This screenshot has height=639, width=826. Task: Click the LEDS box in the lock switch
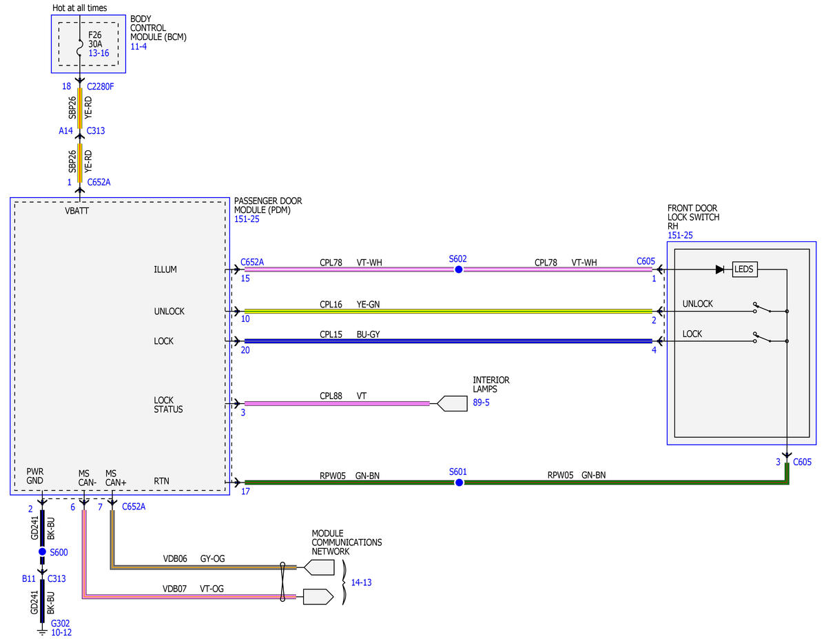tap(745, 270)
